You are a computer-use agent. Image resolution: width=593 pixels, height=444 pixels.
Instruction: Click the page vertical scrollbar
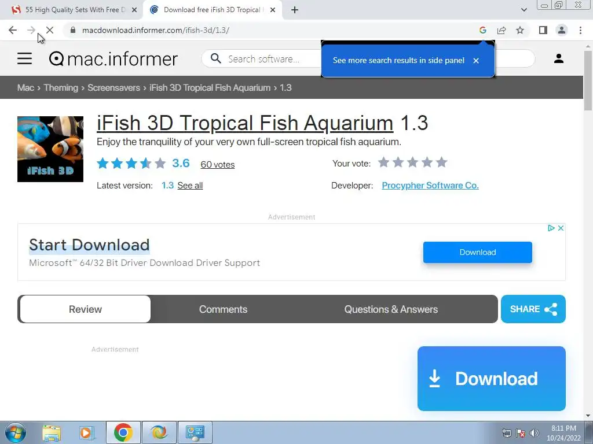coord(588,80)
